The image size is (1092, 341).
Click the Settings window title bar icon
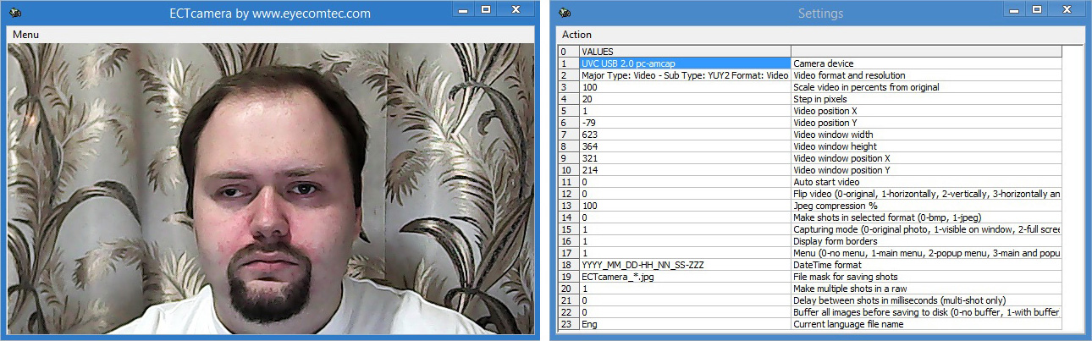tap(565, 12)
